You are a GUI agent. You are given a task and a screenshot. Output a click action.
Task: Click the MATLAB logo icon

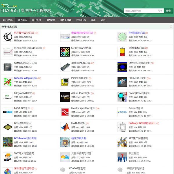pyautogui.click(x=65, y=127)
